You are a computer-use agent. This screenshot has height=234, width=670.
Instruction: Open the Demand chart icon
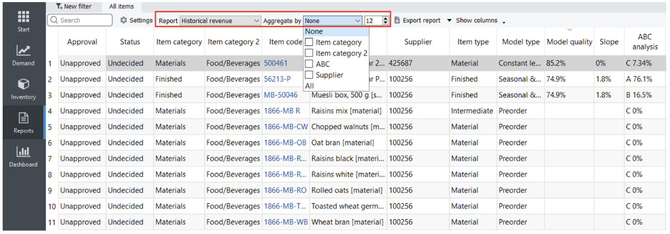[x=23, y=51]
